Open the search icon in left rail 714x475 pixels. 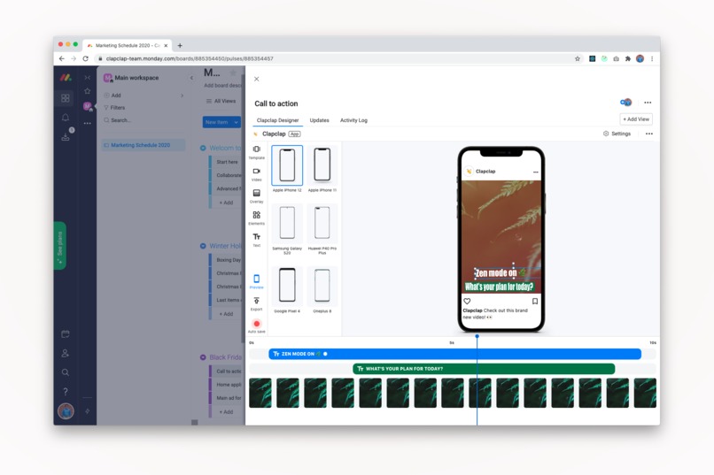click(x=66, y=372)
